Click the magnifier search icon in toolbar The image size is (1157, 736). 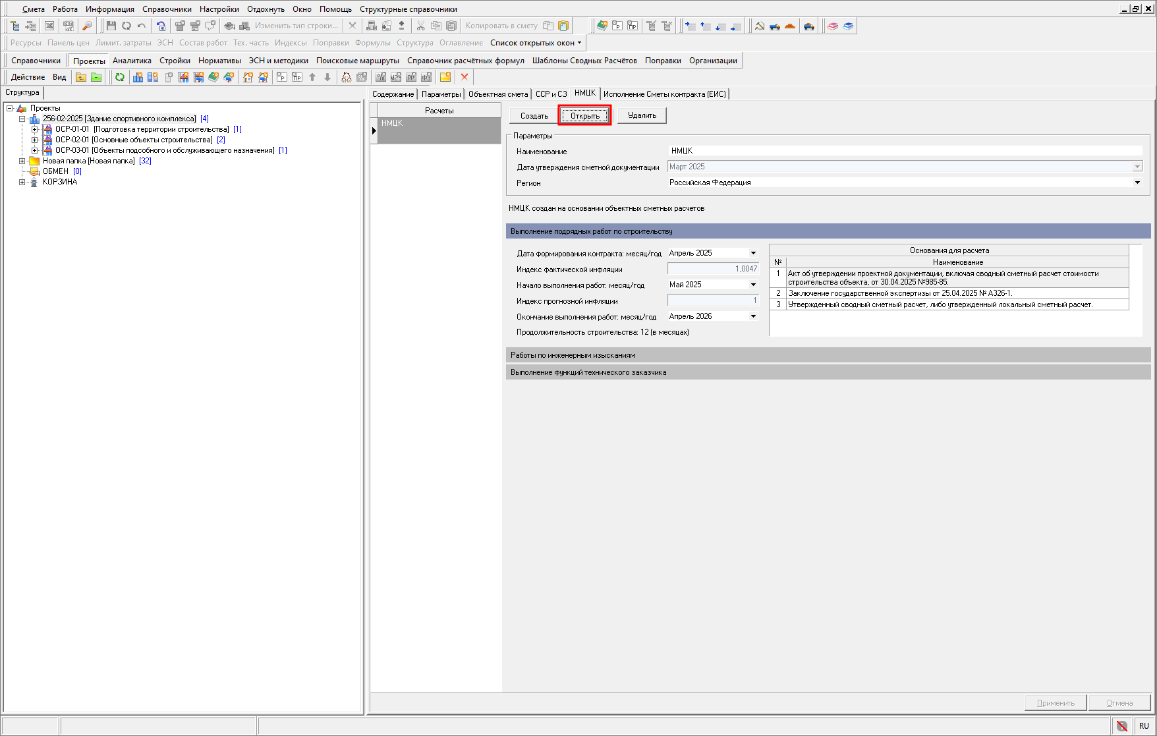point(87,26)
